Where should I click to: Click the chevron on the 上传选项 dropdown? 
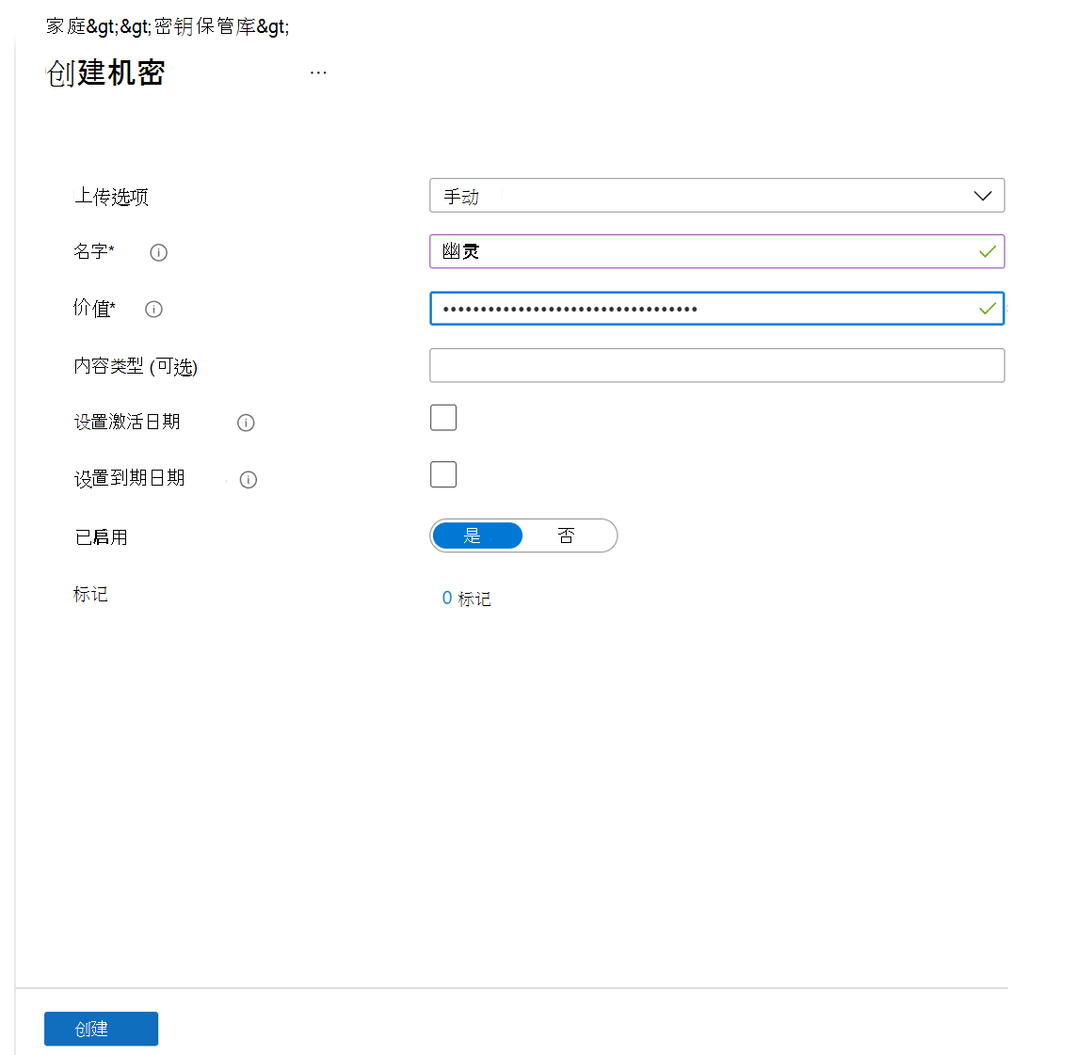point(982,196)
